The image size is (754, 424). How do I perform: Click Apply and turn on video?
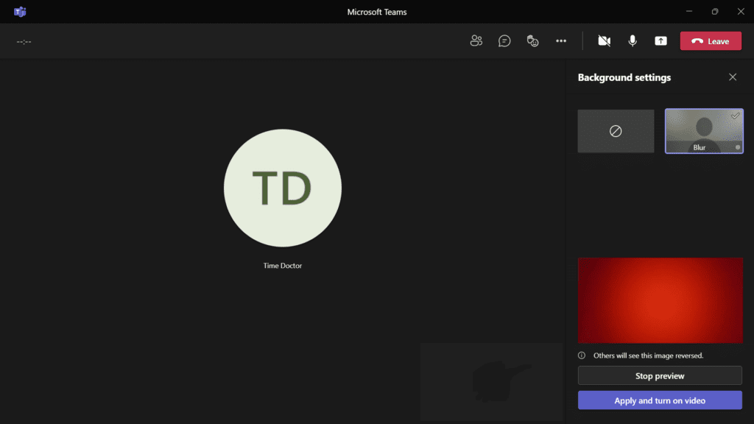click(x=660, y=400)
